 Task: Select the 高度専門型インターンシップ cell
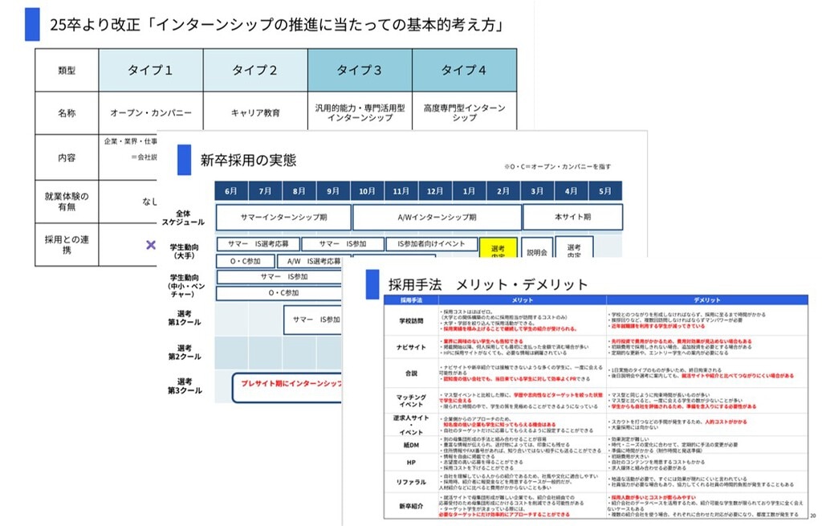(464, 113)
